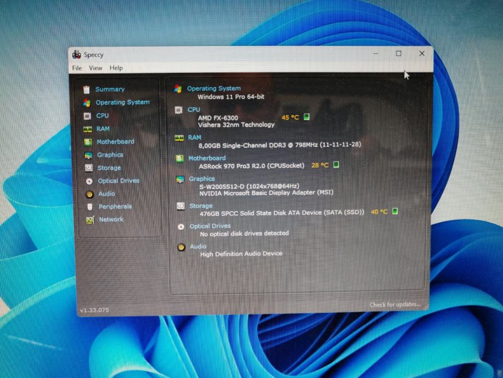Select Operating System Windows flag icon in sidebar

click(x=86, y=103)
